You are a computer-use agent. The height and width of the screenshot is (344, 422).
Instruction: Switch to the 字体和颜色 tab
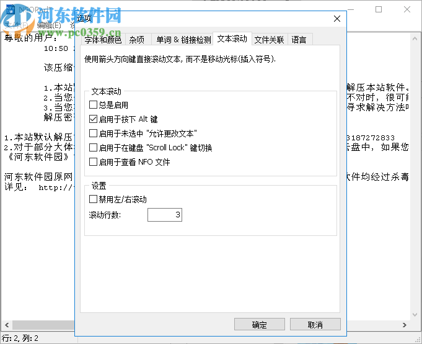click(x=103, y=40)
